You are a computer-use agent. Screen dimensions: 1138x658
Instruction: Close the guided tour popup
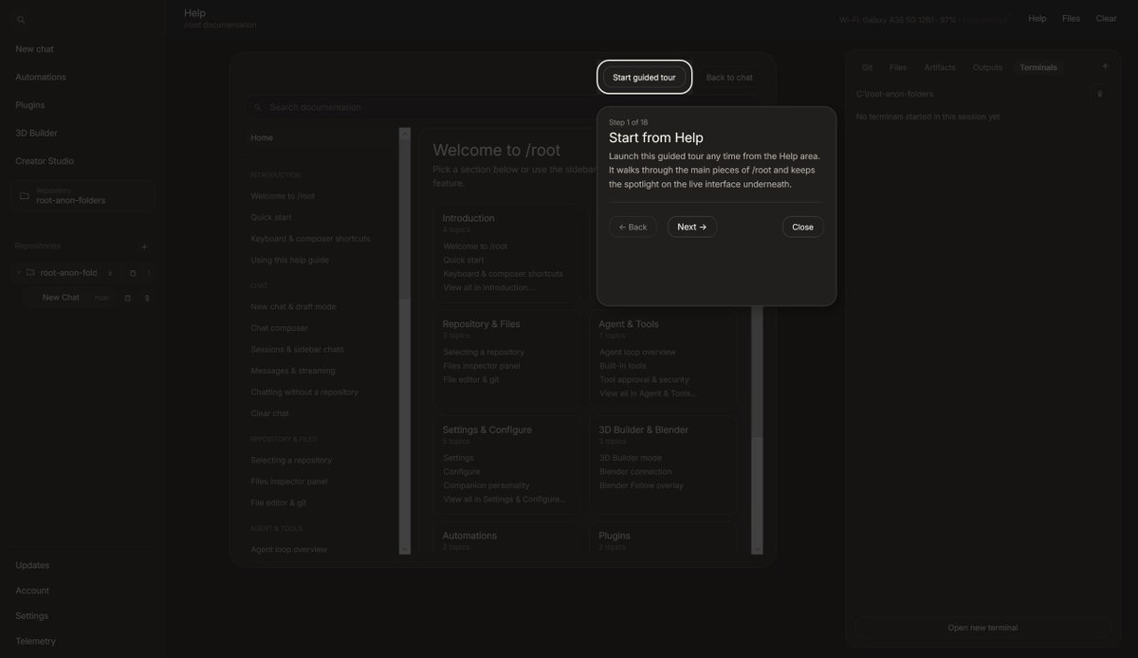(x=802, y=227)
